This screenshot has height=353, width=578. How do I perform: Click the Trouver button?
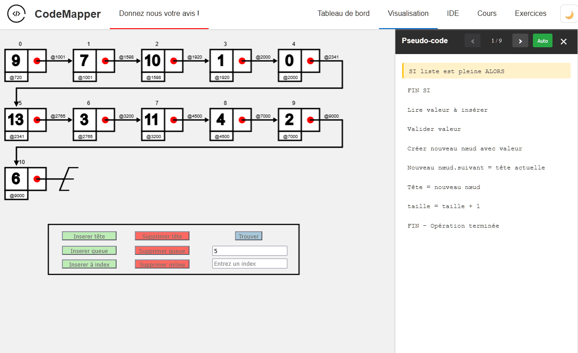pyautogui.click(x=249, y=236)
